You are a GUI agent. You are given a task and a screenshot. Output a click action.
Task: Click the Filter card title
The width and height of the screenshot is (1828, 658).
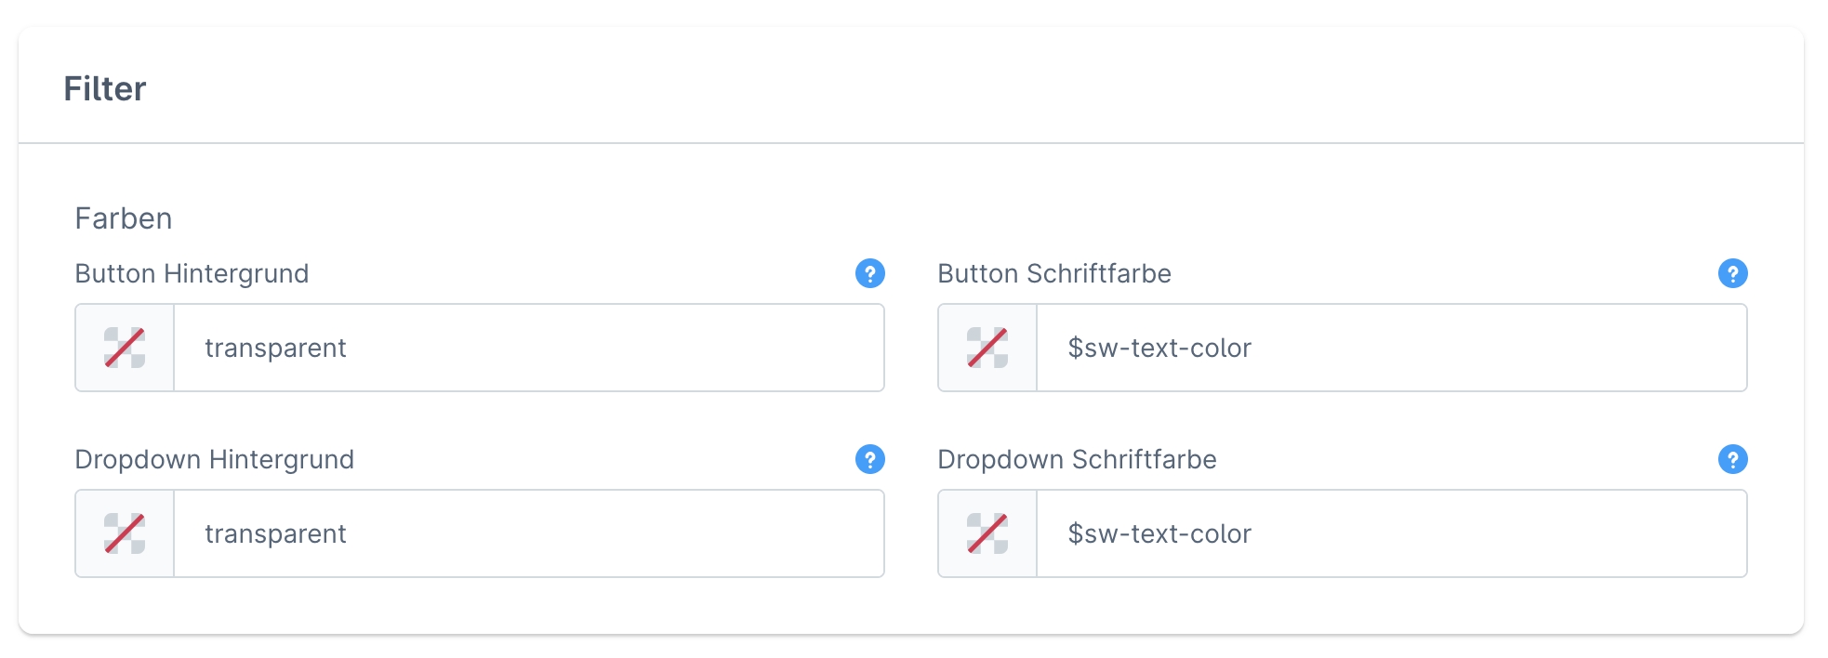click(105, 89)
